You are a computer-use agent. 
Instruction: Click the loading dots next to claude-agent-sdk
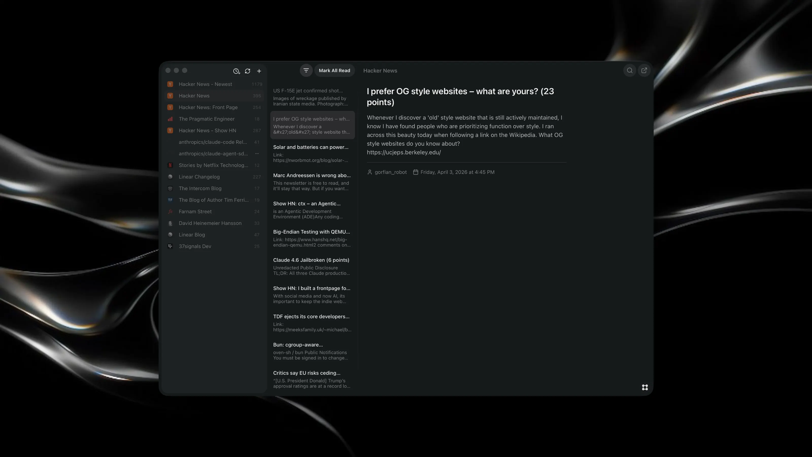257,154
